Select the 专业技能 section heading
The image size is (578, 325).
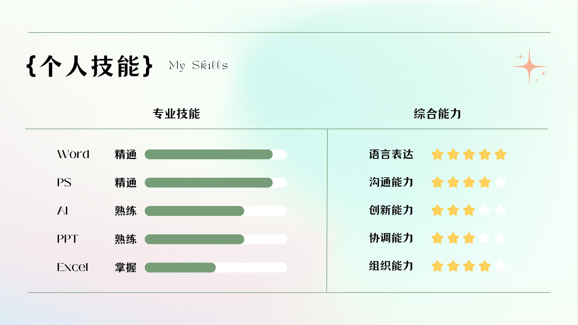[x=176, y=114]
